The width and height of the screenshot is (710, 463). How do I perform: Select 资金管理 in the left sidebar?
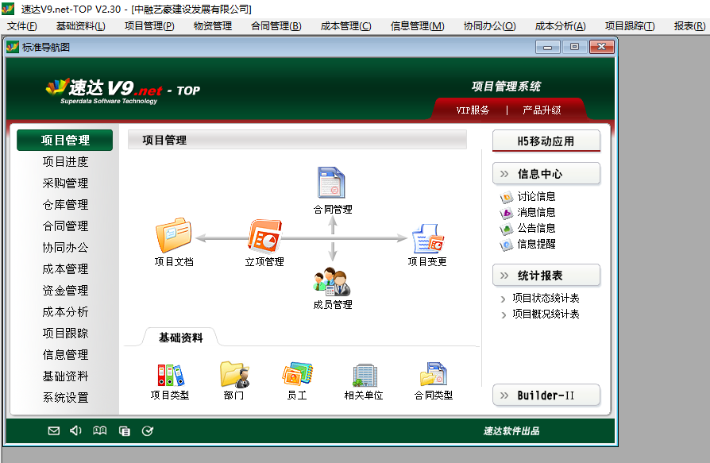point(65,291)
